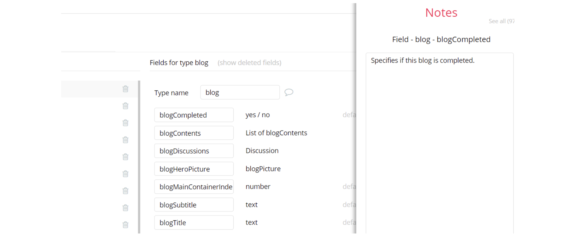Viewport: 577px width, 236px height.
Task: Click the bottommost trash icon in the list
Action: click(x=125, y=225)
